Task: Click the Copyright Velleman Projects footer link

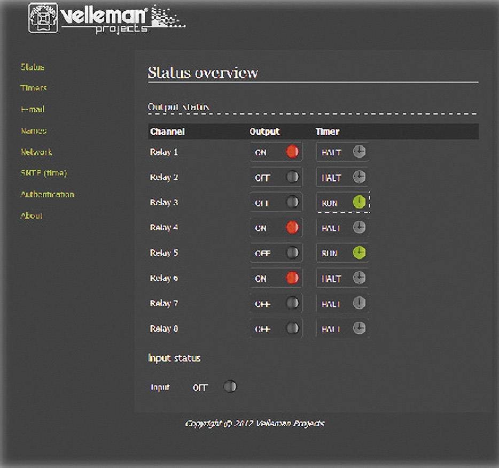Action: [254, 423]
